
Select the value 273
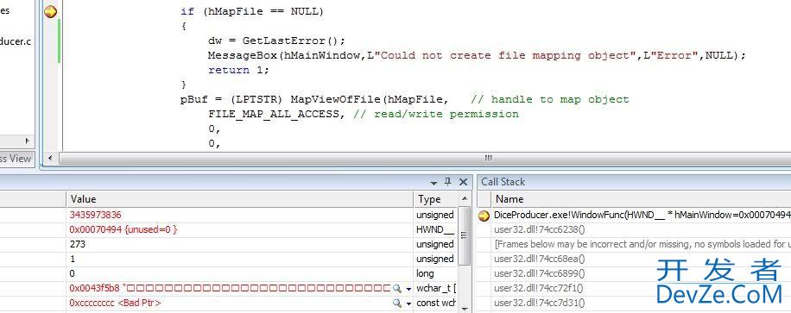(78, 244)
